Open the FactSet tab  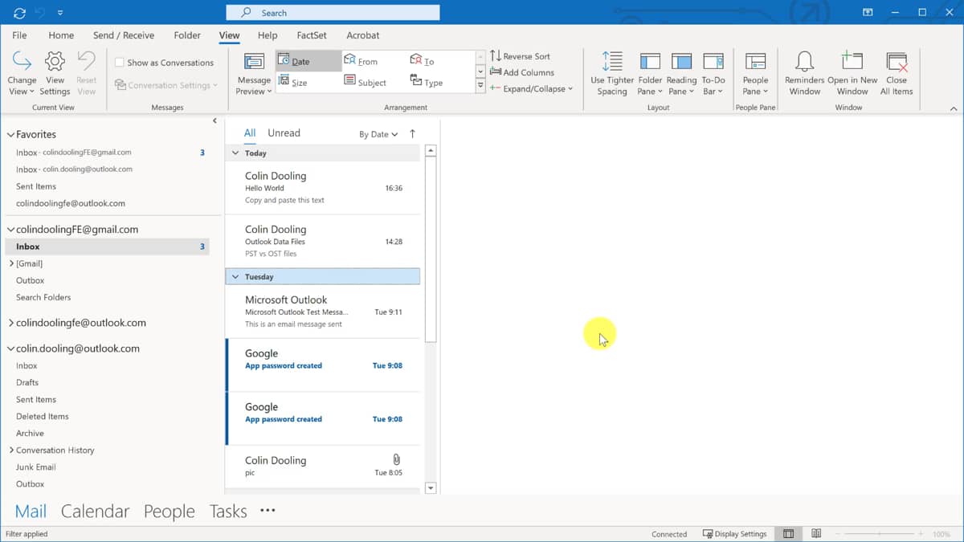click(313, 35)
